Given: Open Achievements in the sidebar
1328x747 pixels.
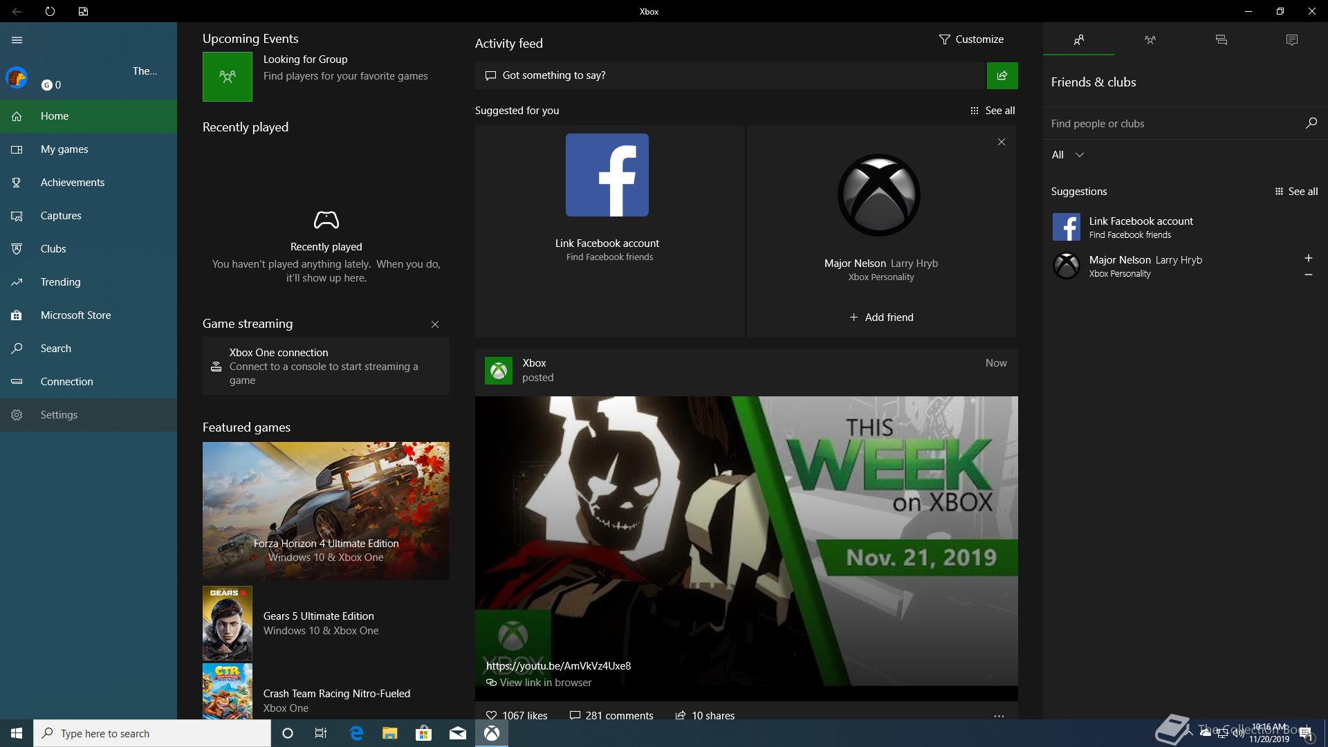Looking at the screenshot, I should click(89, 183).
